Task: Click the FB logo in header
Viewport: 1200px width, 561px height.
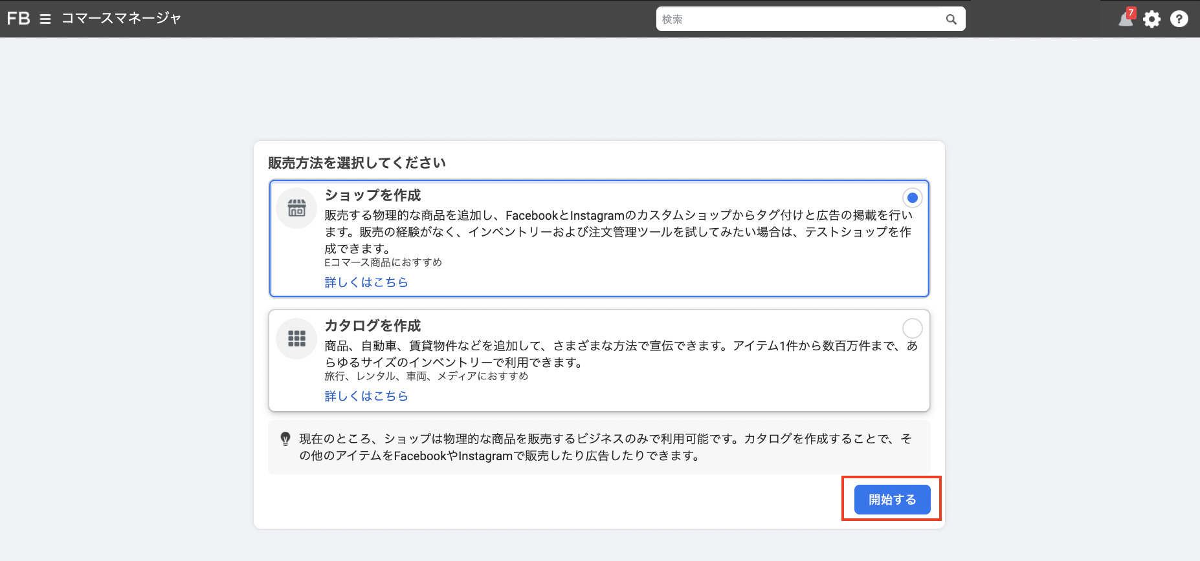Action: point(18,19)
